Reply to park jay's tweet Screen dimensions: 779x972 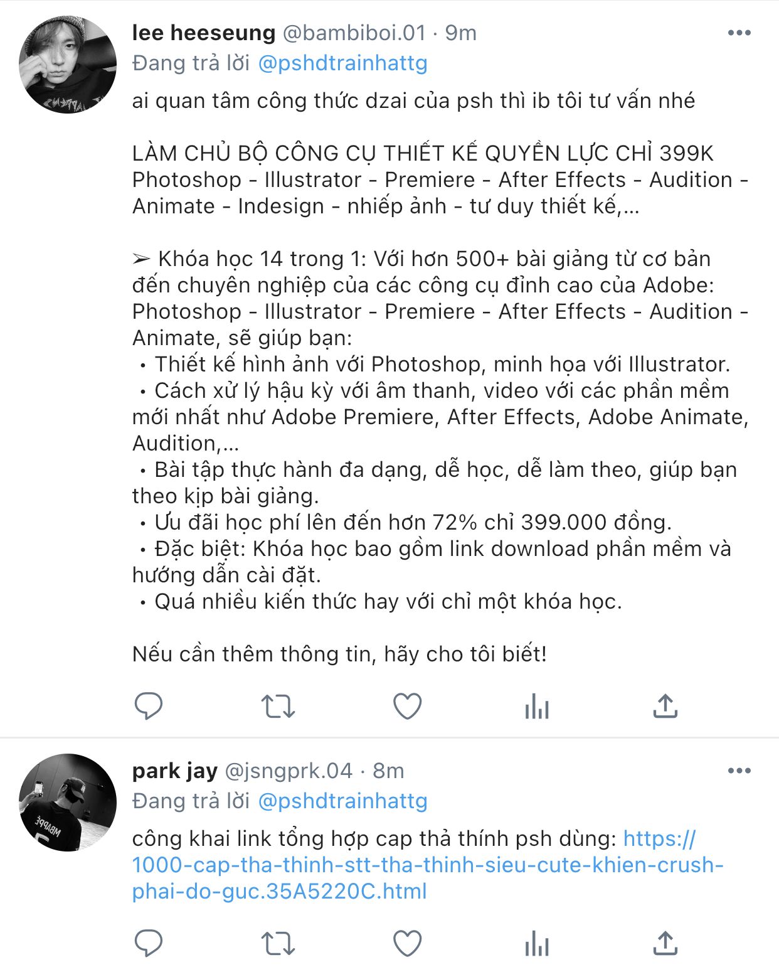[149, 943]
